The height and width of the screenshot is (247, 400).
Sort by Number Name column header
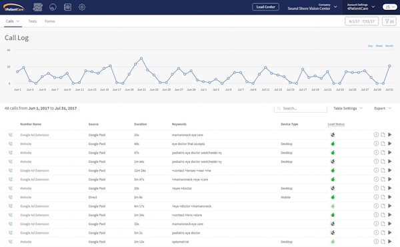pos(31,124)
